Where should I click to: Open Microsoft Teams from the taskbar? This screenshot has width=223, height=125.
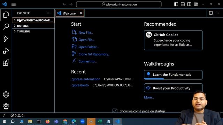(x=56, y=122)
